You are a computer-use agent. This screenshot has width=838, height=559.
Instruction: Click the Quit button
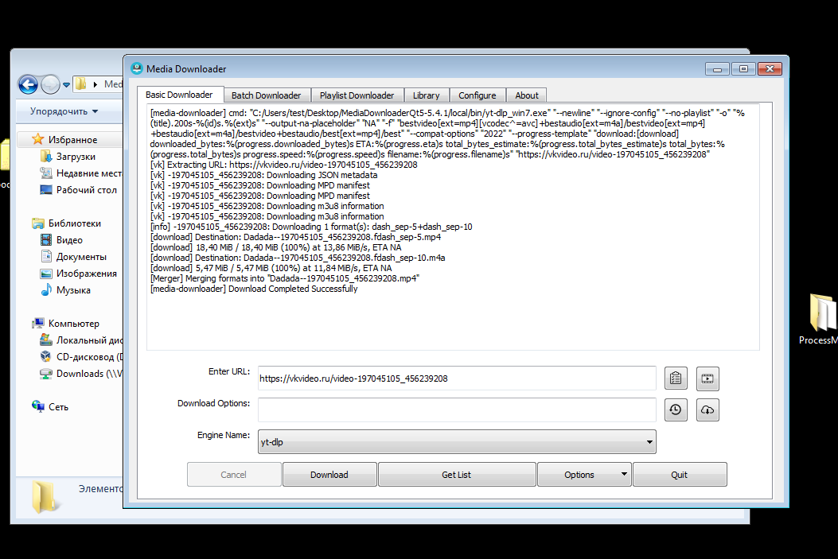click(x=679, y=475)
